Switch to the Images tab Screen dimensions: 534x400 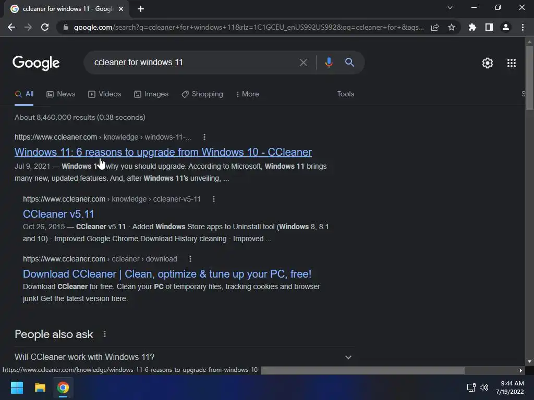(x=151, y=94)
